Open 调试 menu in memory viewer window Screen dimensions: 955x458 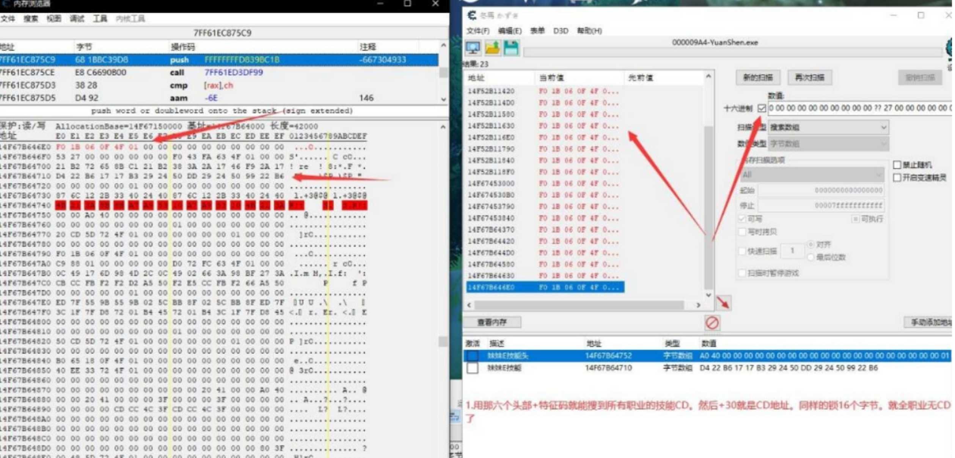click(x=77, y=19)
